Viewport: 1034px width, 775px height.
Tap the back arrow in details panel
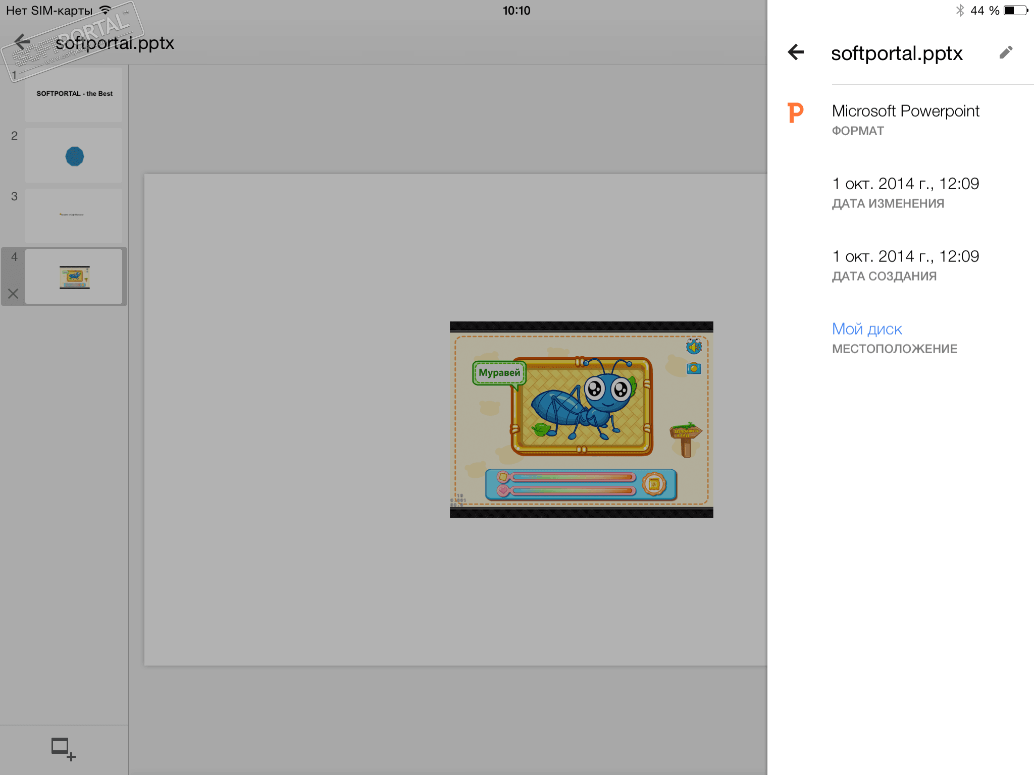(796, 52)
